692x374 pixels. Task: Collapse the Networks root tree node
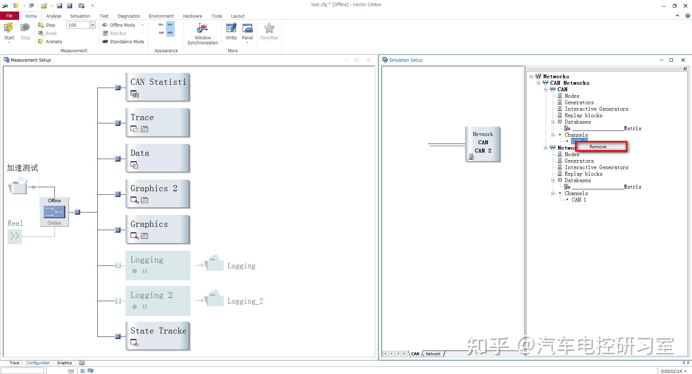click(531, 76)
